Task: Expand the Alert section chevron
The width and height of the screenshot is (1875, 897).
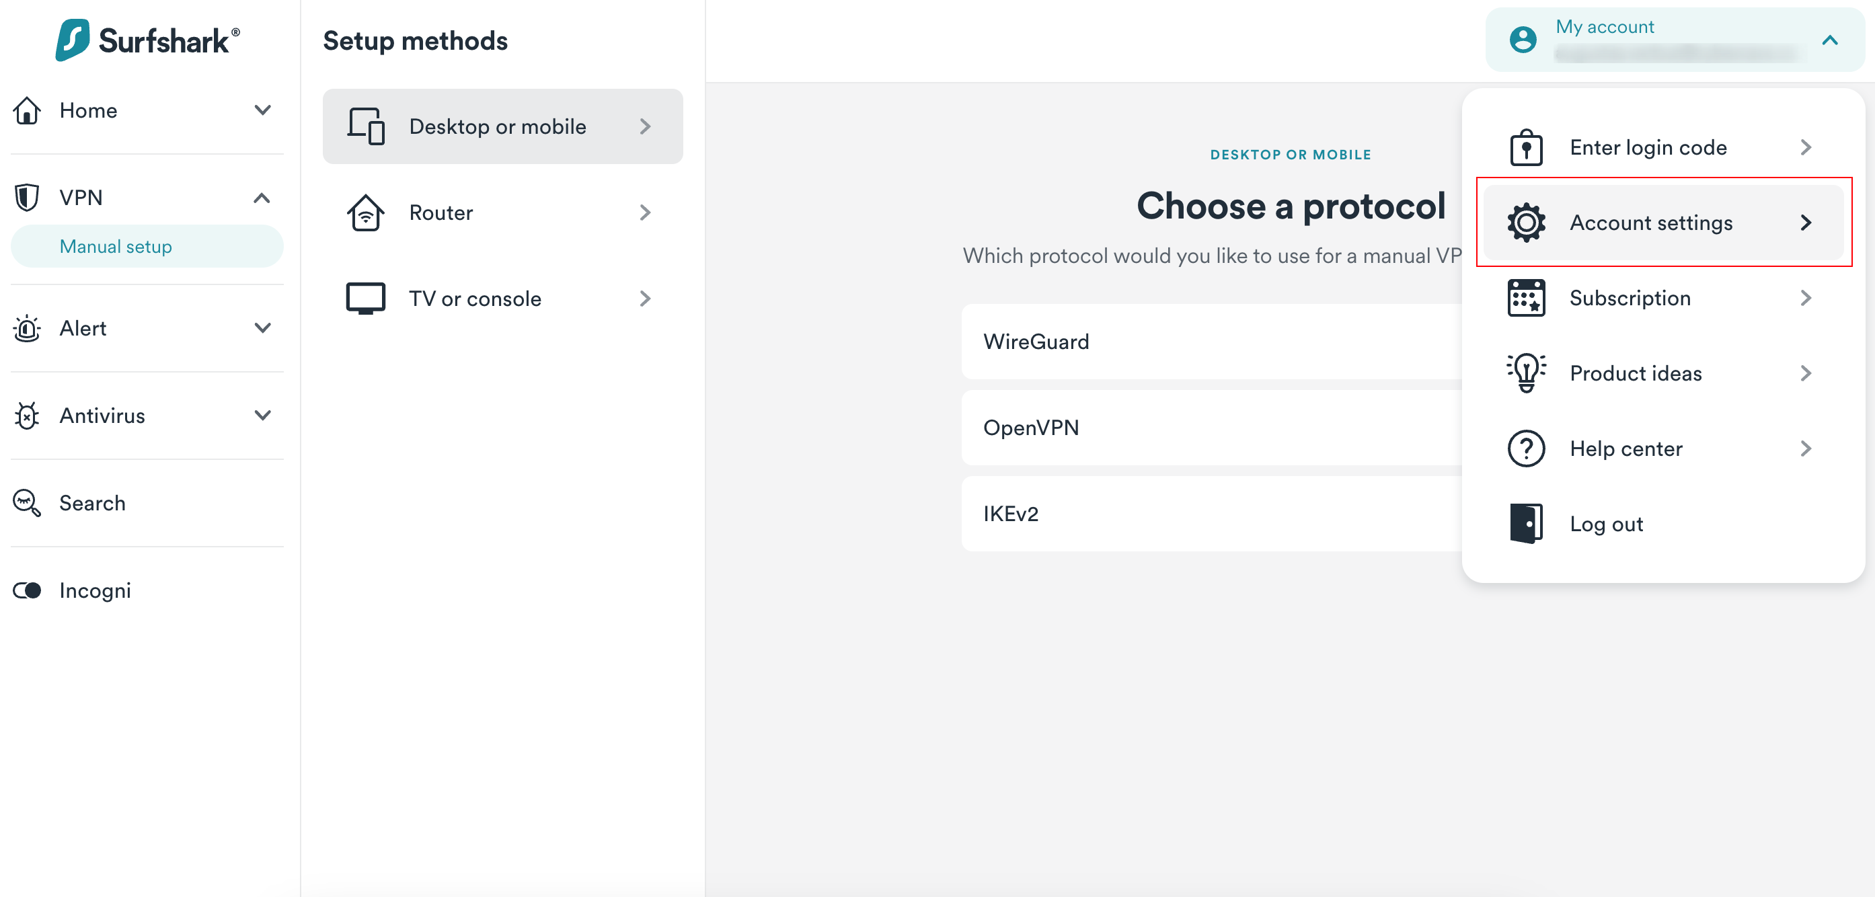Action: click(262, 328)
